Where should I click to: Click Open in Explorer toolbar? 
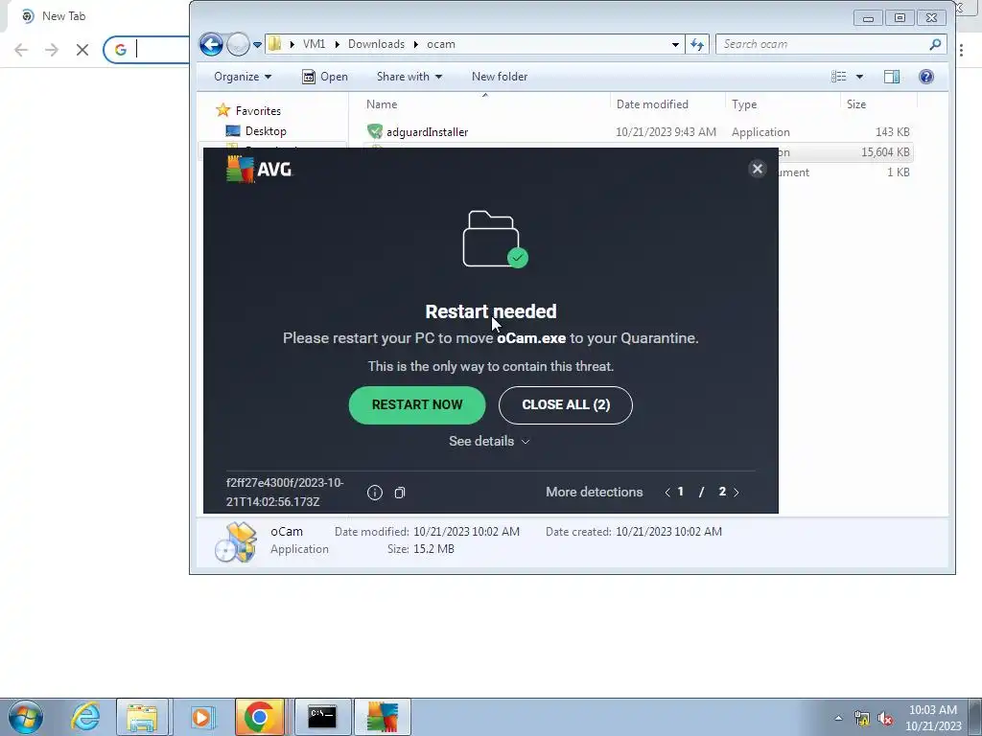325,77
